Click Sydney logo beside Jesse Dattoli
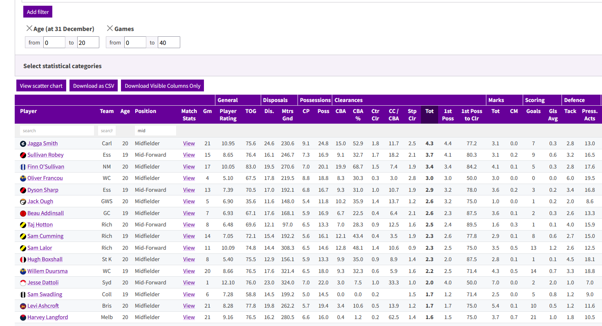The image size is (602, 326). pos(23,283)
